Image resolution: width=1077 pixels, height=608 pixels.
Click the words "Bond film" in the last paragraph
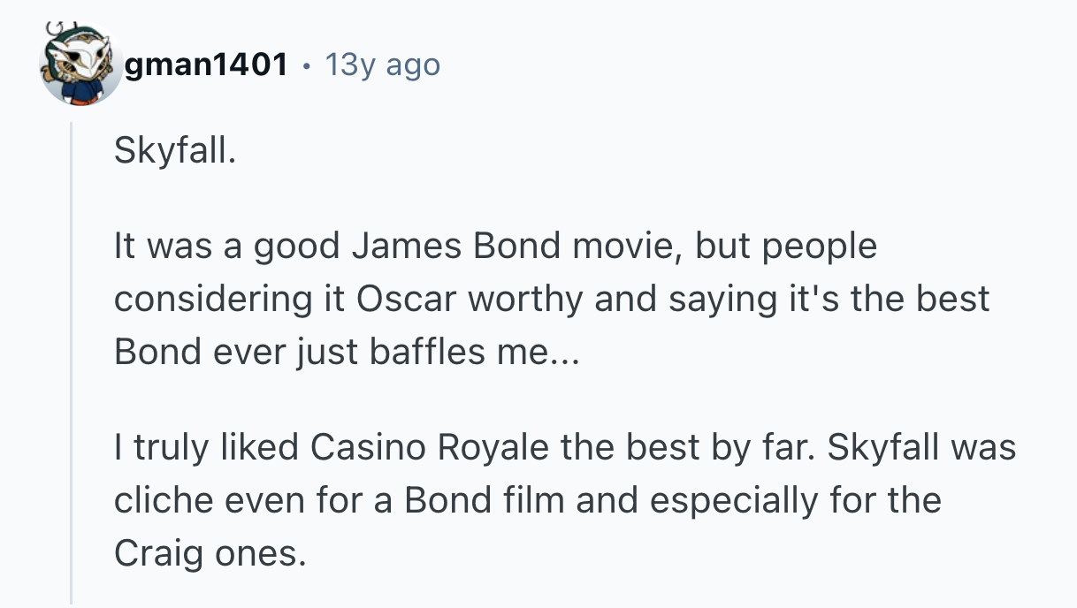click(x=484, y=499)
